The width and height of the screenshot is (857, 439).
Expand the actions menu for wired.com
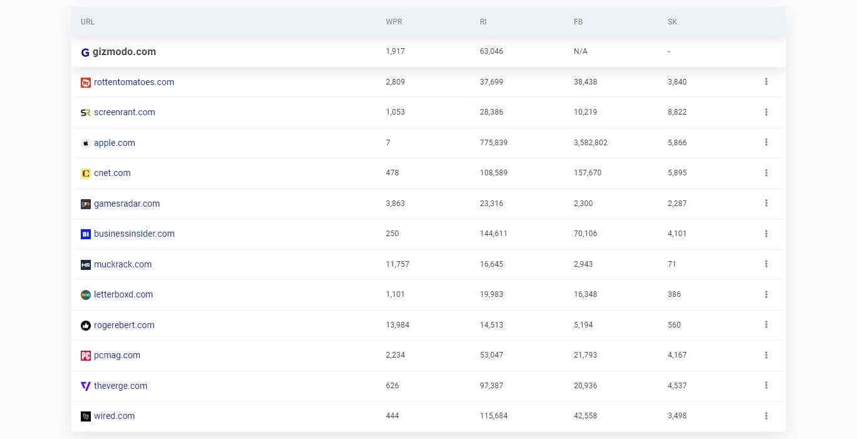(766, 416)
